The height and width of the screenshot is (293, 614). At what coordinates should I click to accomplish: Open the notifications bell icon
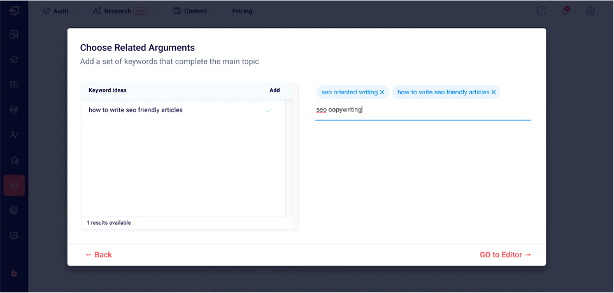pyautogui.click(x=565, y=11)
